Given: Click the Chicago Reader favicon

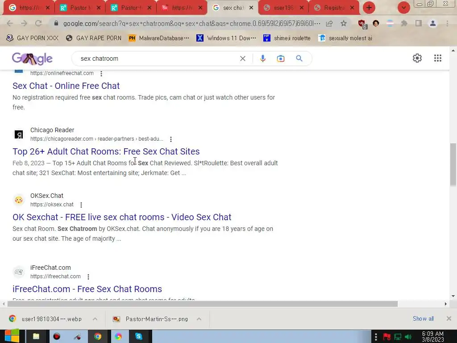Looking at the screenshot, I should 19,134.
